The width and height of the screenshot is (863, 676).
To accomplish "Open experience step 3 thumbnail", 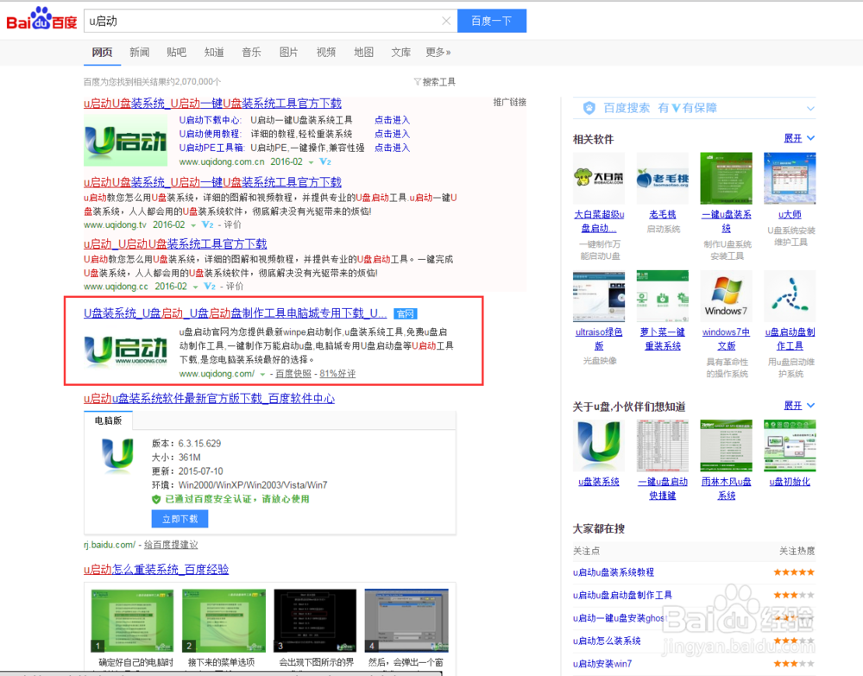I will (315, 621).
